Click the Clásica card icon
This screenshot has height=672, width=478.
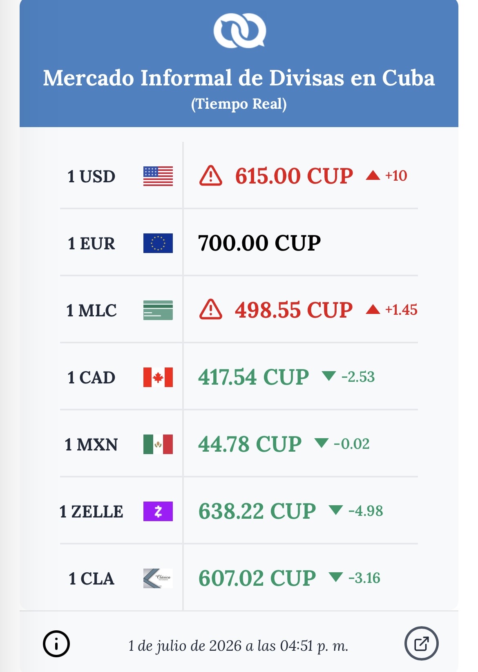point(158,578)
